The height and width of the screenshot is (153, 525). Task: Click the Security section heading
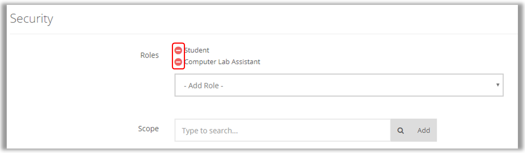(x=31, y=19)
